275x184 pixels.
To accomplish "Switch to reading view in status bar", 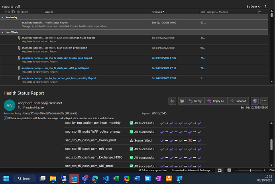I will click(x=228, y=170).
